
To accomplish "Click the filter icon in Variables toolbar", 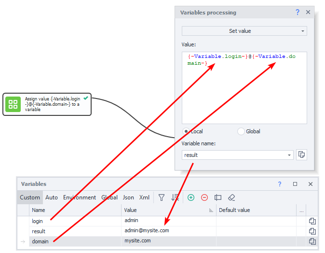I will click(162, 197).
